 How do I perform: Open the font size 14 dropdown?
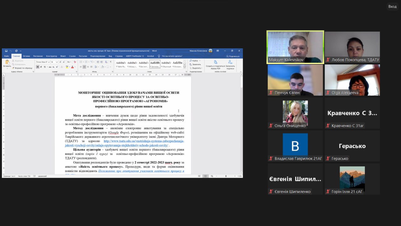pyautogui.click(x=57, y=62)
